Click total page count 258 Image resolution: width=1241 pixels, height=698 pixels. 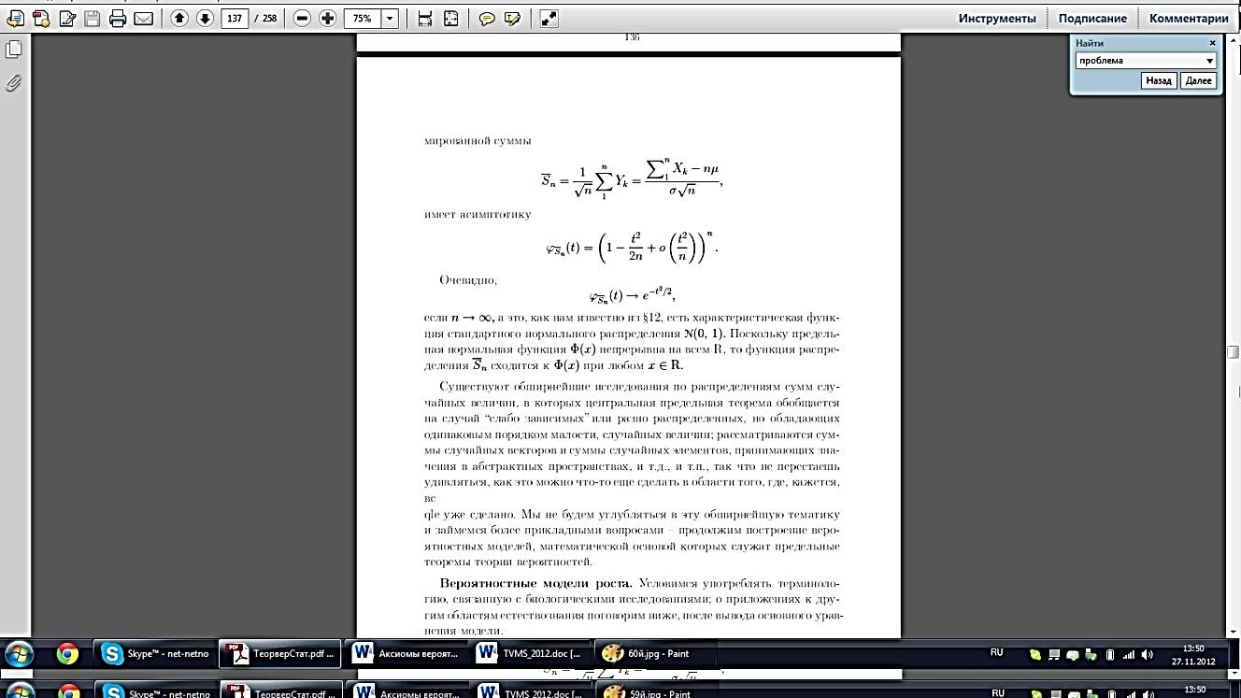pos(268,18)
